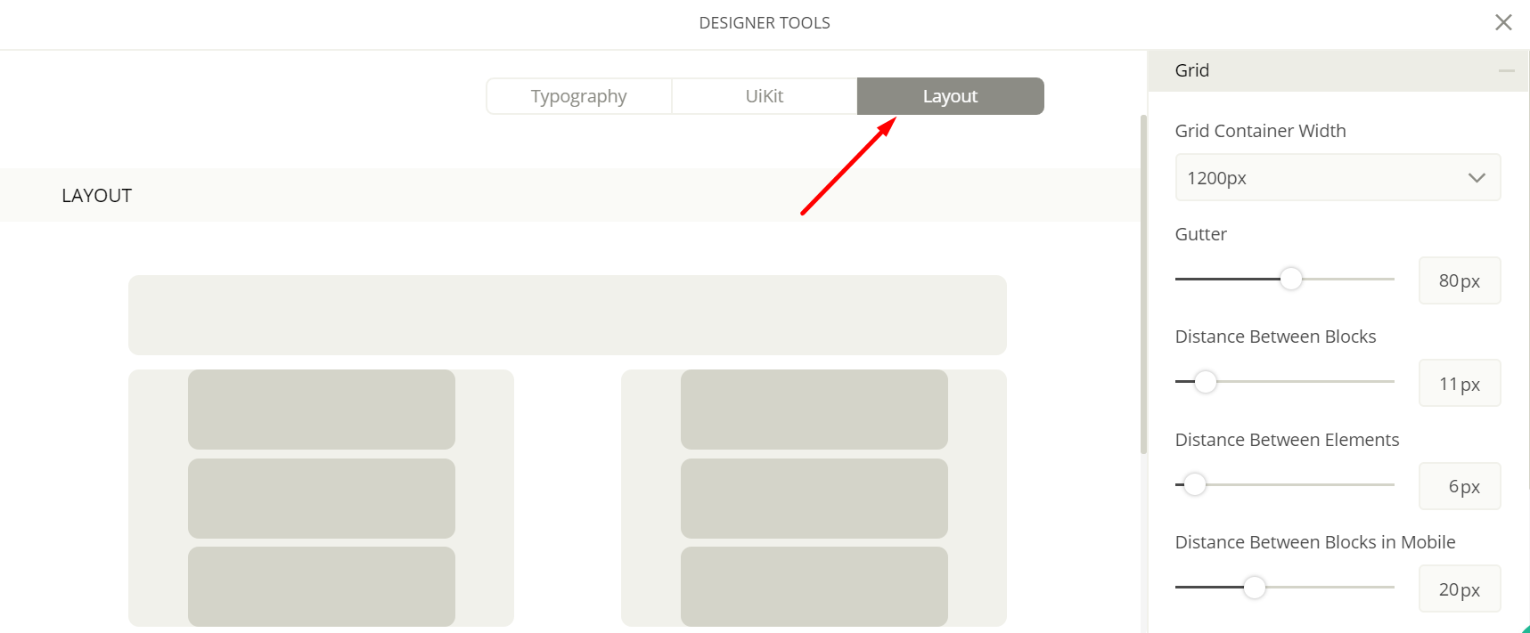Open the UiKit tab
The height and width of the screenshot is (633, 1530).
pos(764,96)
